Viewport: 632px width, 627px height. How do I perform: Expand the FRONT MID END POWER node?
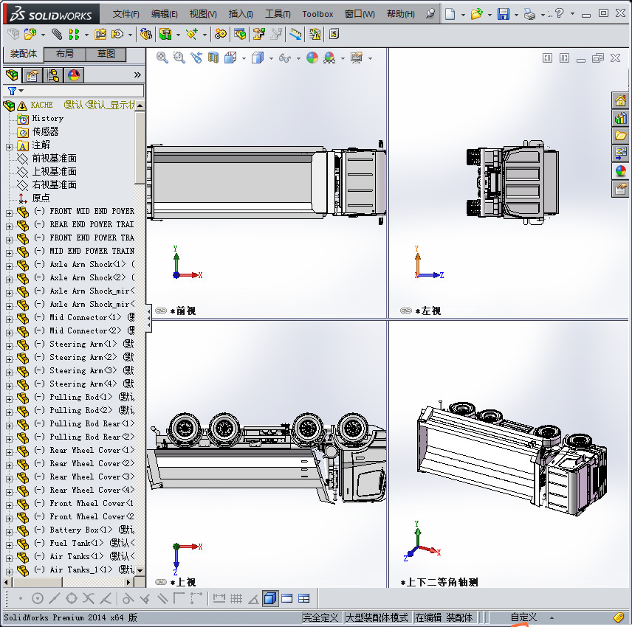[10, 213]
